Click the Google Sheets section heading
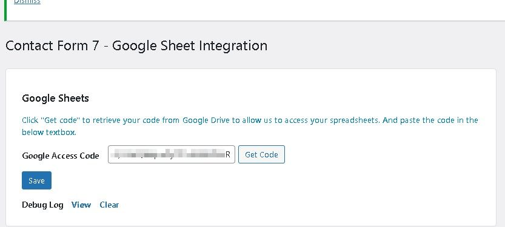505x227 pixels. coord(55,98)
